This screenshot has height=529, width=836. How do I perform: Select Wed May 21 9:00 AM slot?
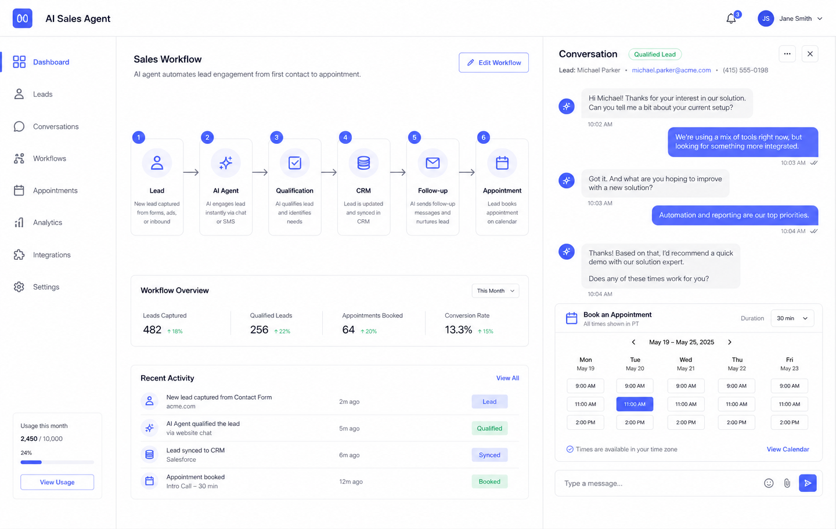(686, 386)
